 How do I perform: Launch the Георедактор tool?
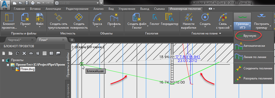point(169,20)
